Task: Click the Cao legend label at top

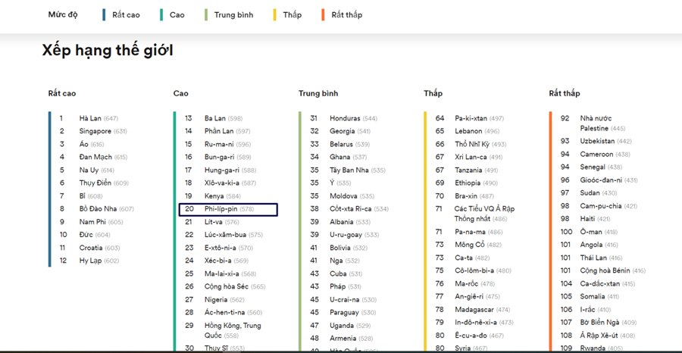Action: pyautogui.click(x=177, y=14)
